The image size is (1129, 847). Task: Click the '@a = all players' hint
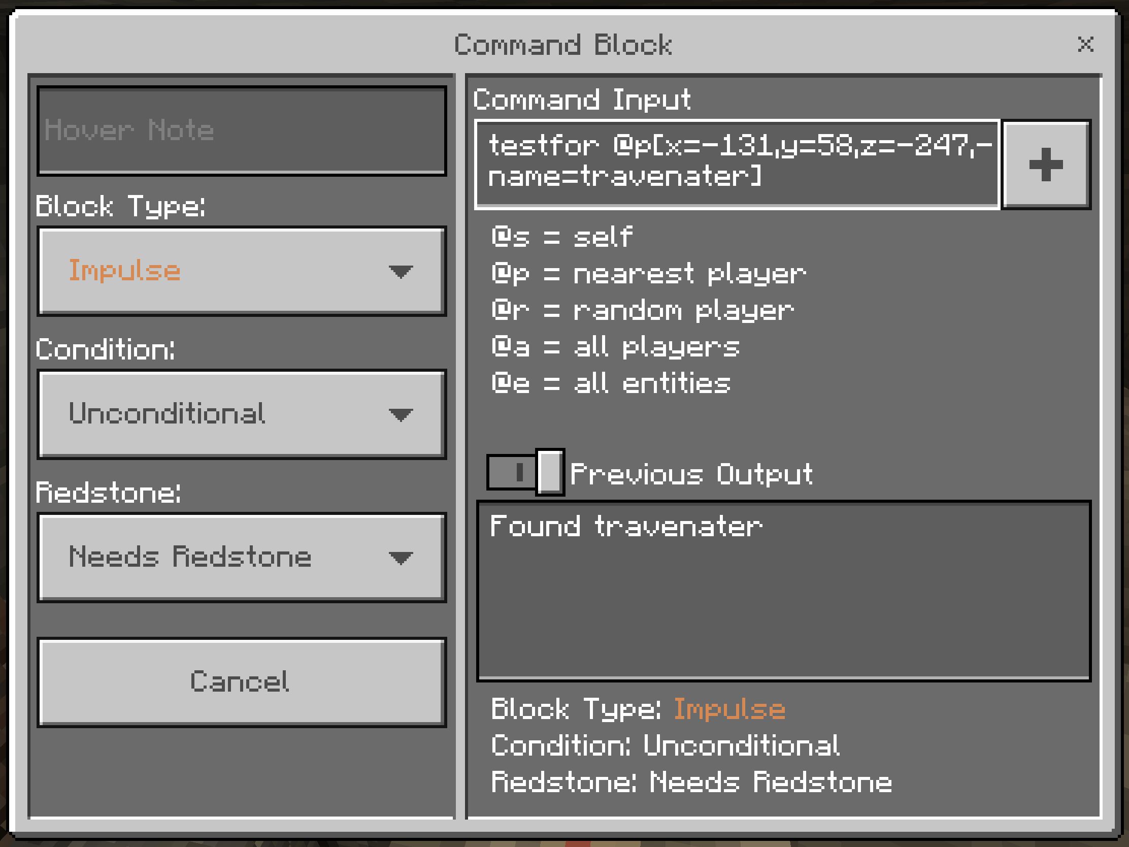point(615,347)
